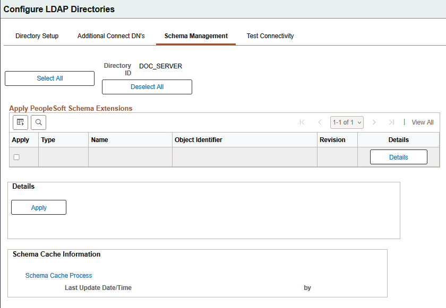Open the Additional Connect DN's tab
The height and width of the screenshot is (308, 446).
click(111, 36)
